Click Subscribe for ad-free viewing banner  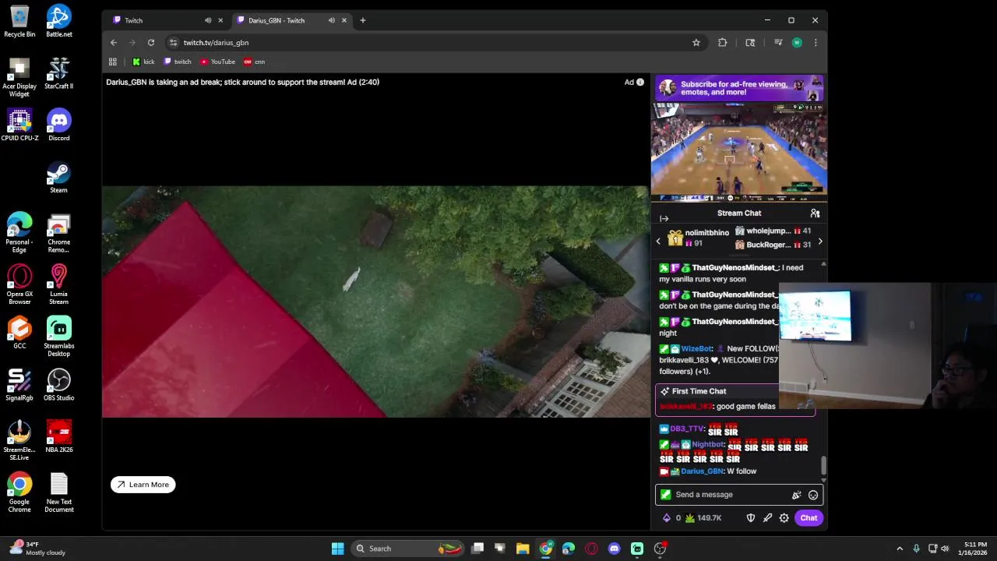pos(739,88)
